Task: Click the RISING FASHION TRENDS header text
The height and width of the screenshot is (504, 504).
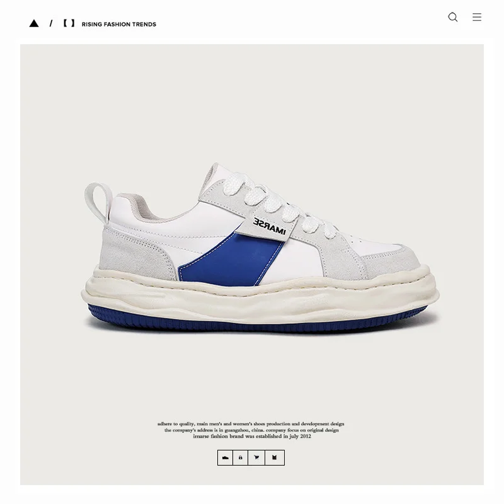Action: [x=119, y=24]
